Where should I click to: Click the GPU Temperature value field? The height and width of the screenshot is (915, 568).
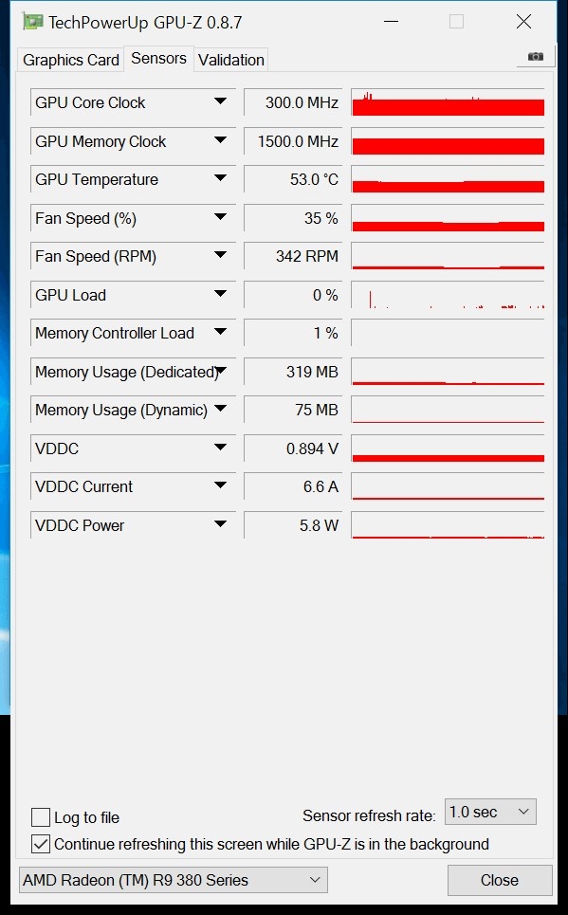293,179
